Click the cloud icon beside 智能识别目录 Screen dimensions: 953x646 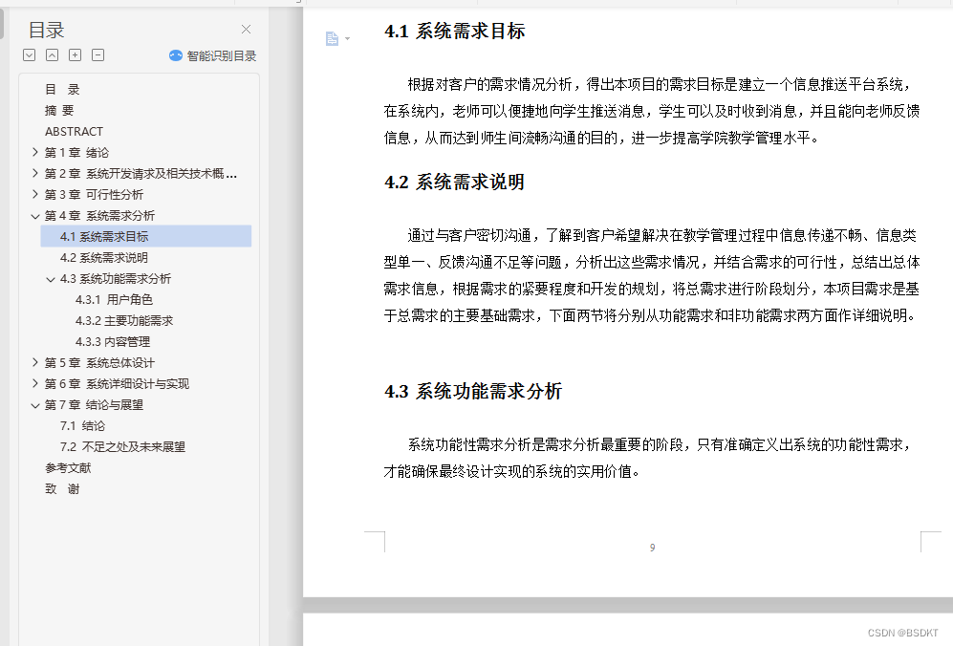pyautogui.click(x=176, y=56)
